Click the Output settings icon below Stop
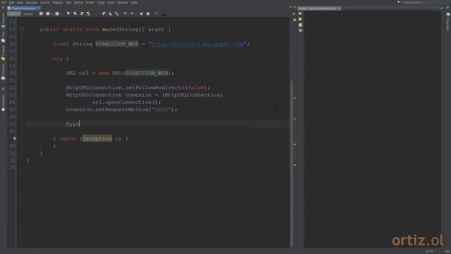This screenshot has height=254, width=451. tap(300, 30)
